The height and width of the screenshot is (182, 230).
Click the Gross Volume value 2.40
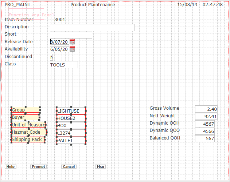206,109
